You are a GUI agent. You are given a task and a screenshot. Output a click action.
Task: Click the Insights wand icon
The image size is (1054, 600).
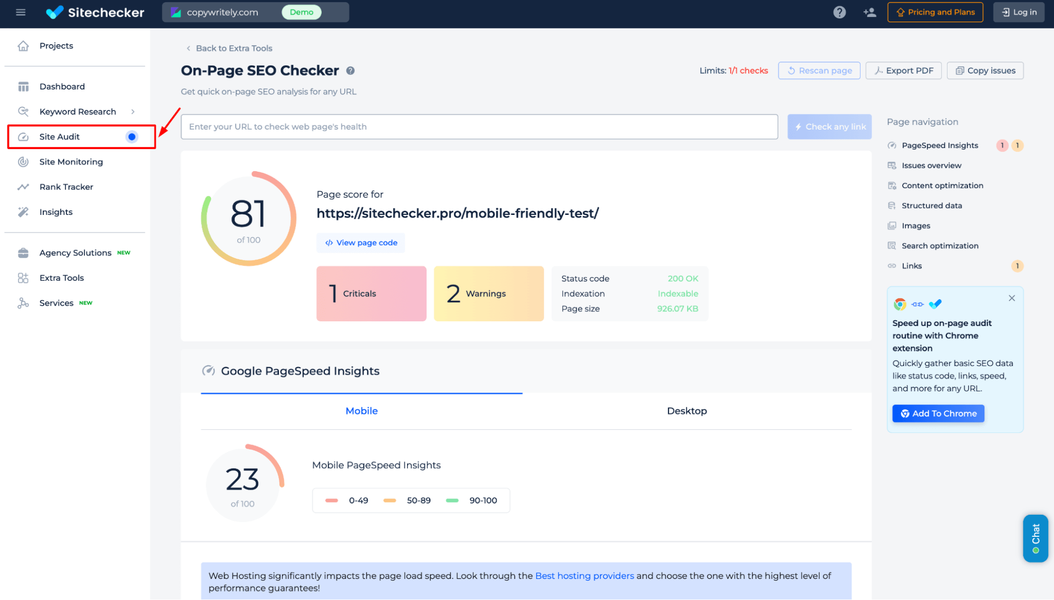(x=23, y=212)
